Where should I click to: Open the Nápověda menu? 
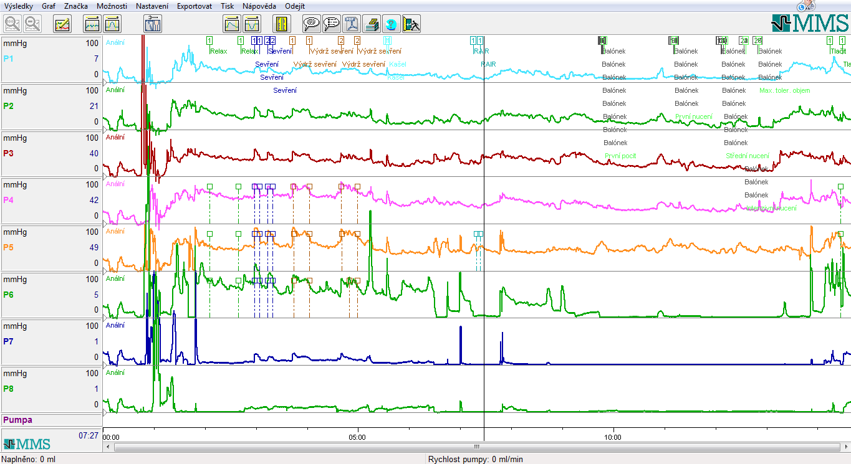pos(259,6)
